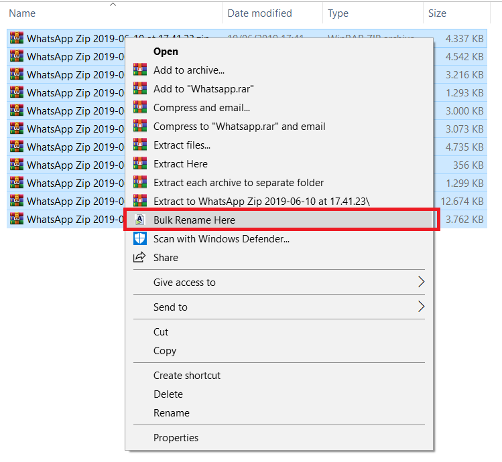Select file name in the 3.000 KB row
502x462 pixels.
(x=75, y=110)
